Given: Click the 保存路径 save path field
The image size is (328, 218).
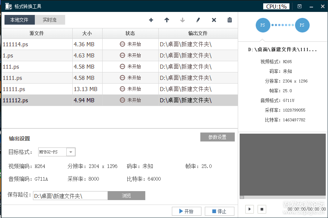Looking at the screenshot, I should click(x=70, y=195).
